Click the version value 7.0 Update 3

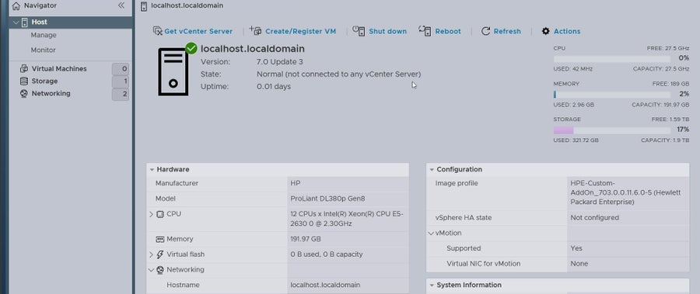coord(280,61)
